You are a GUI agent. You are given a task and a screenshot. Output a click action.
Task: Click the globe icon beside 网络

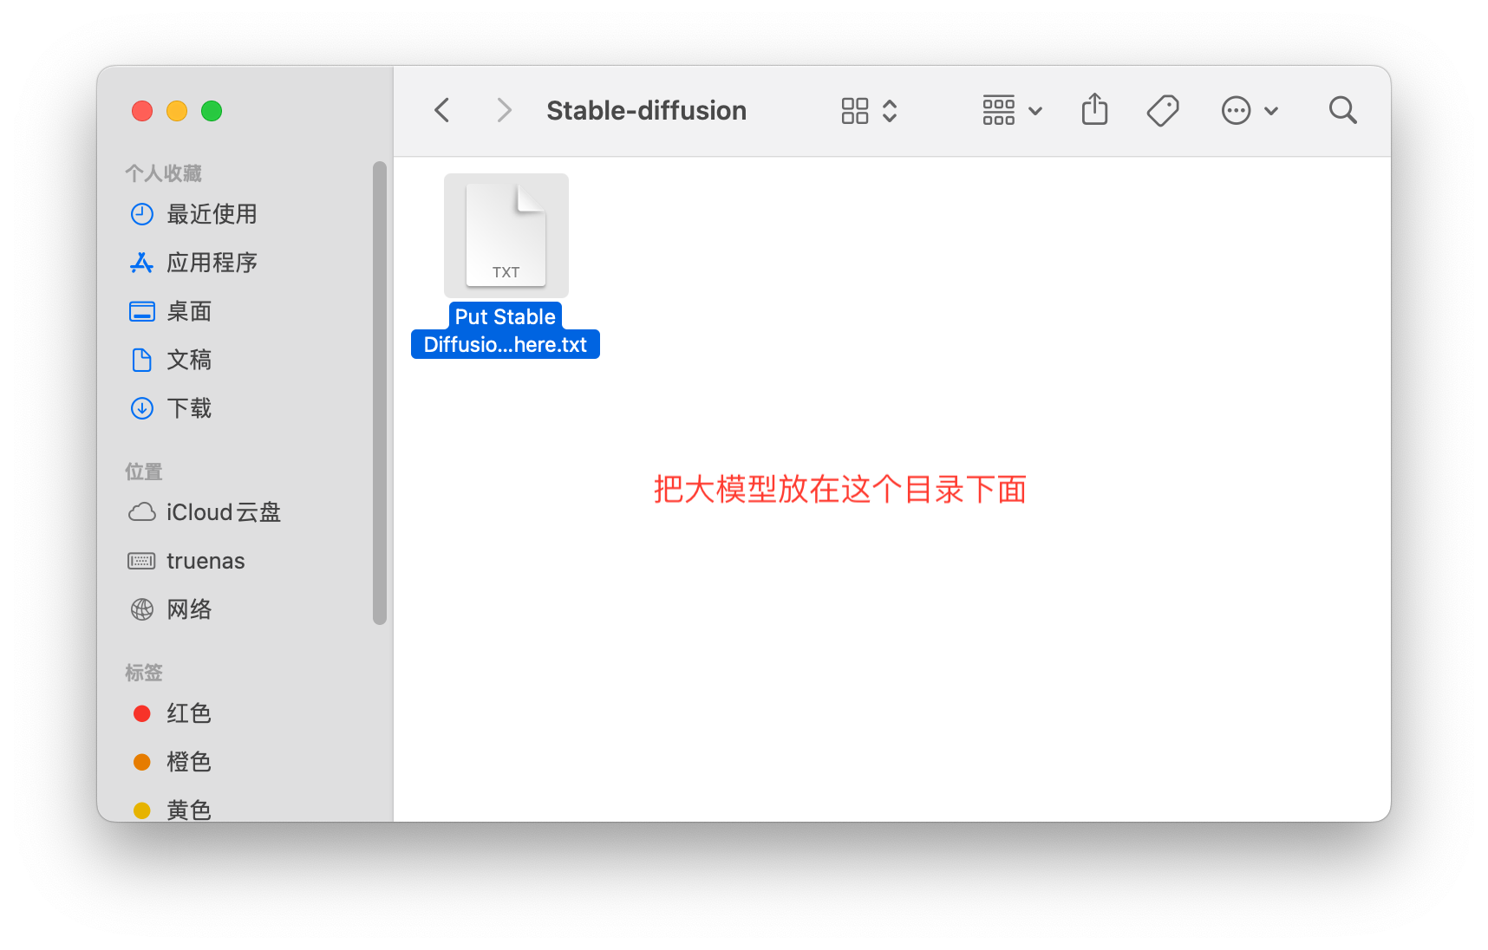pyautogui.click(x=141, y=609)
